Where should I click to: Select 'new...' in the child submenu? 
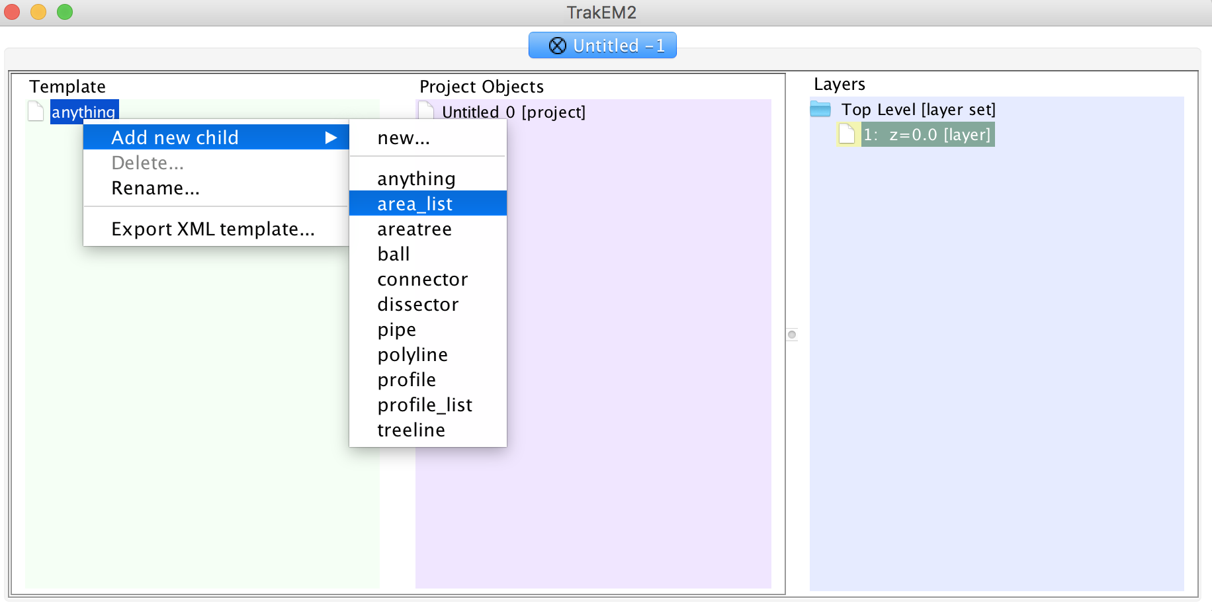click(427, 138)
